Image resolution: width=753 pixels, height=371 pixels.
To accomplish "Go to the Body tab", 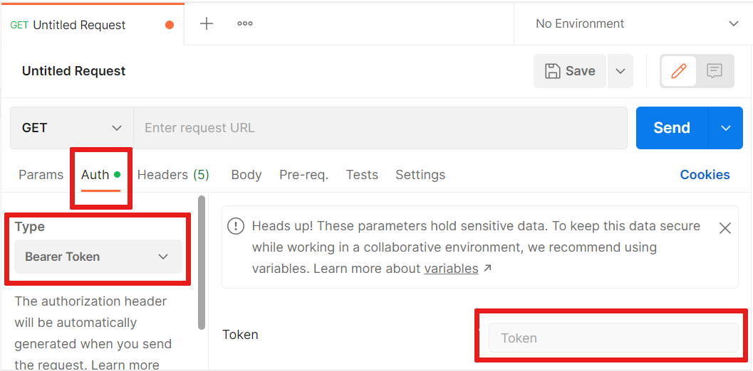I will [x=246, y=175].
